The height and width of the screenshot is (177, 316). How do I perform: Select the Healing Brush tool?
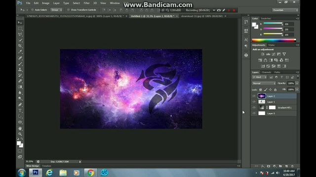tap(20, 58)
